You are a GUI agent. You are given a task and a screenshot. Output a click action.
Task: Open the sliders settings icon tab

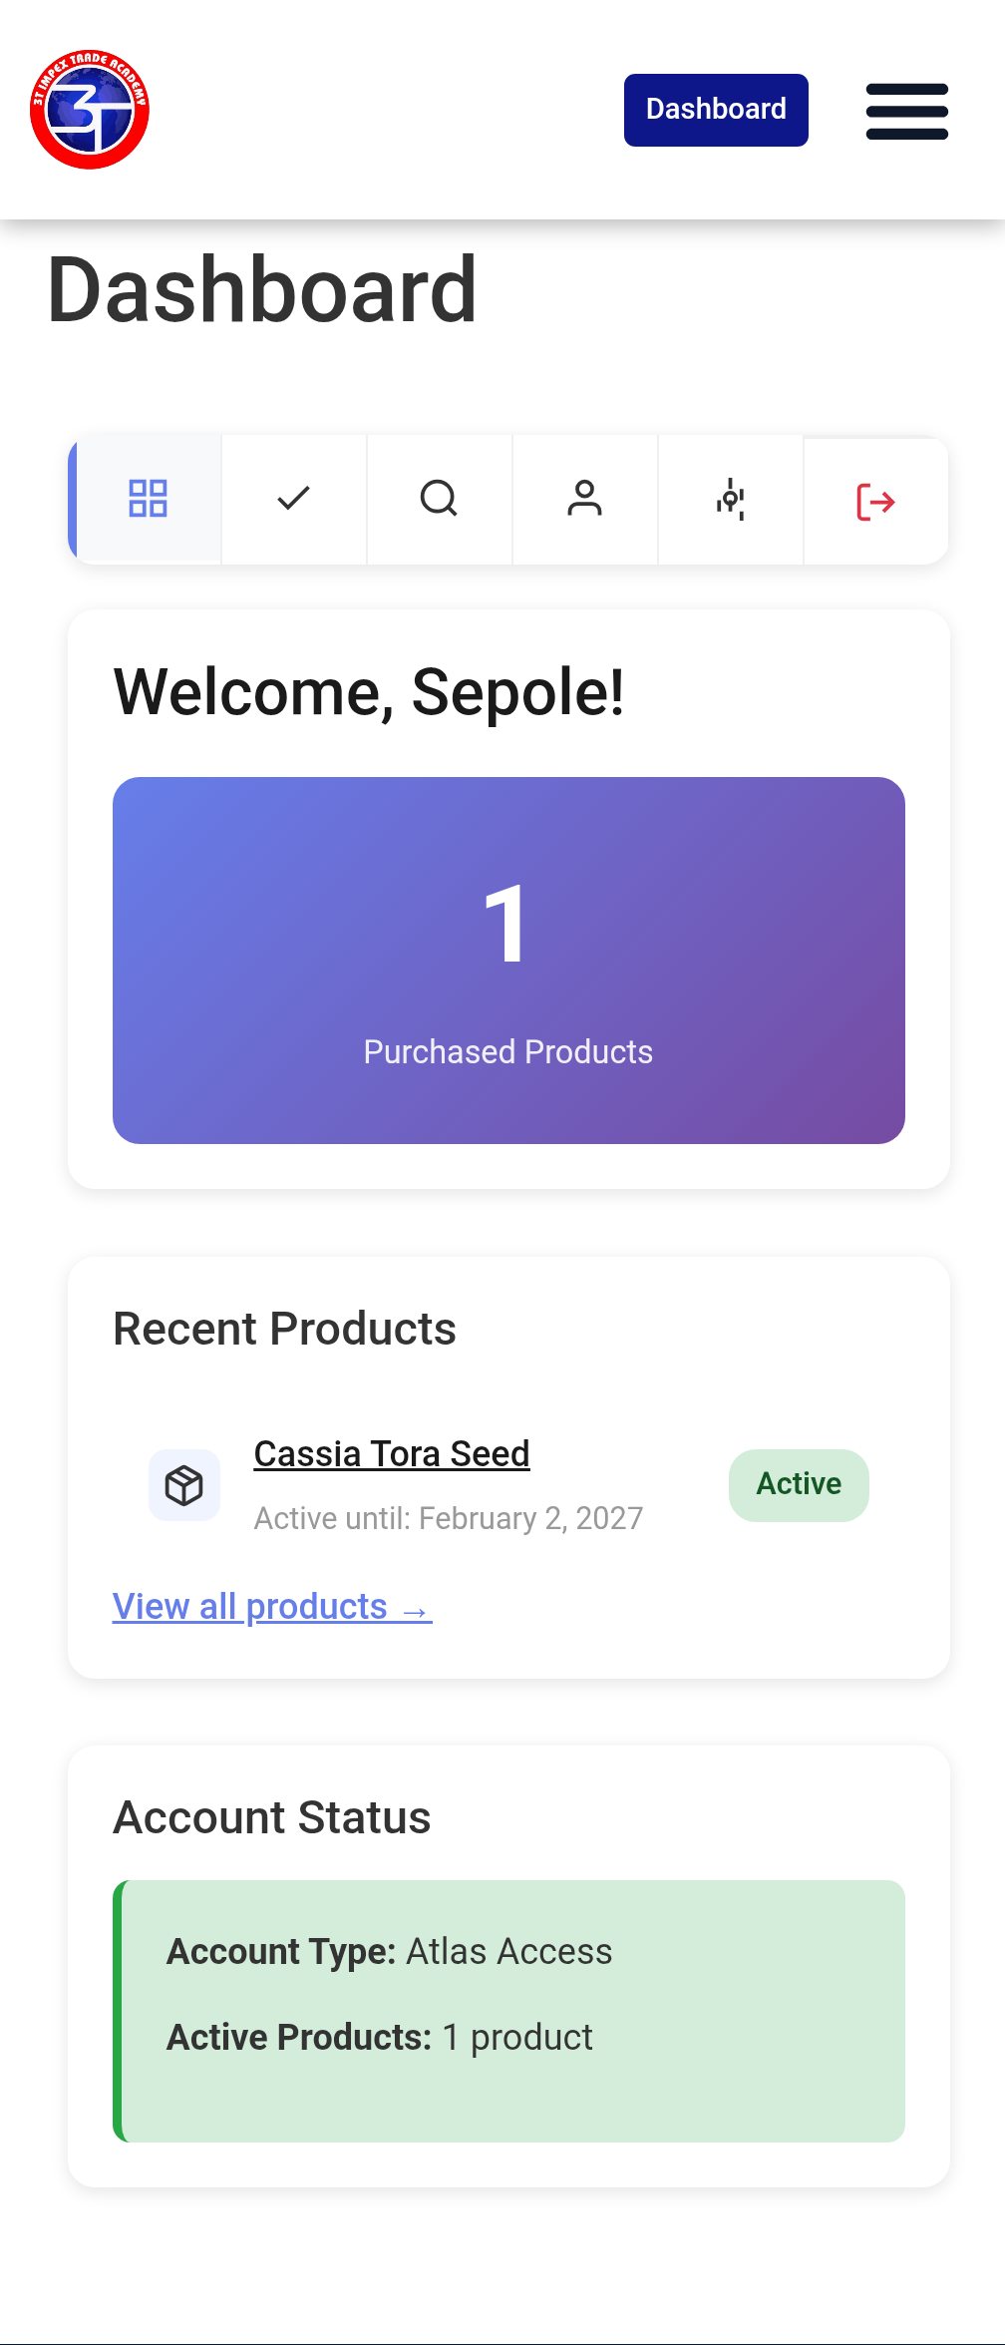click(730, 499)
